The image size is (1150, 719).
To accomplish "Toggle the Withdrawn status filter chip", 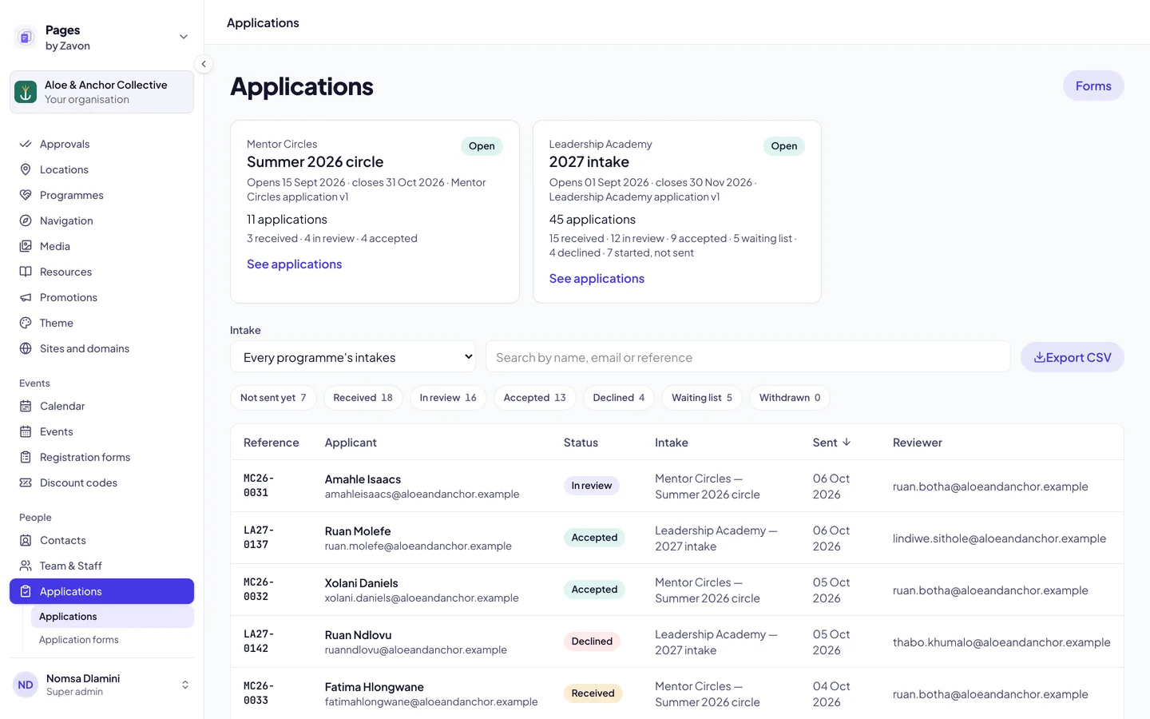I will tap(790, 398).
